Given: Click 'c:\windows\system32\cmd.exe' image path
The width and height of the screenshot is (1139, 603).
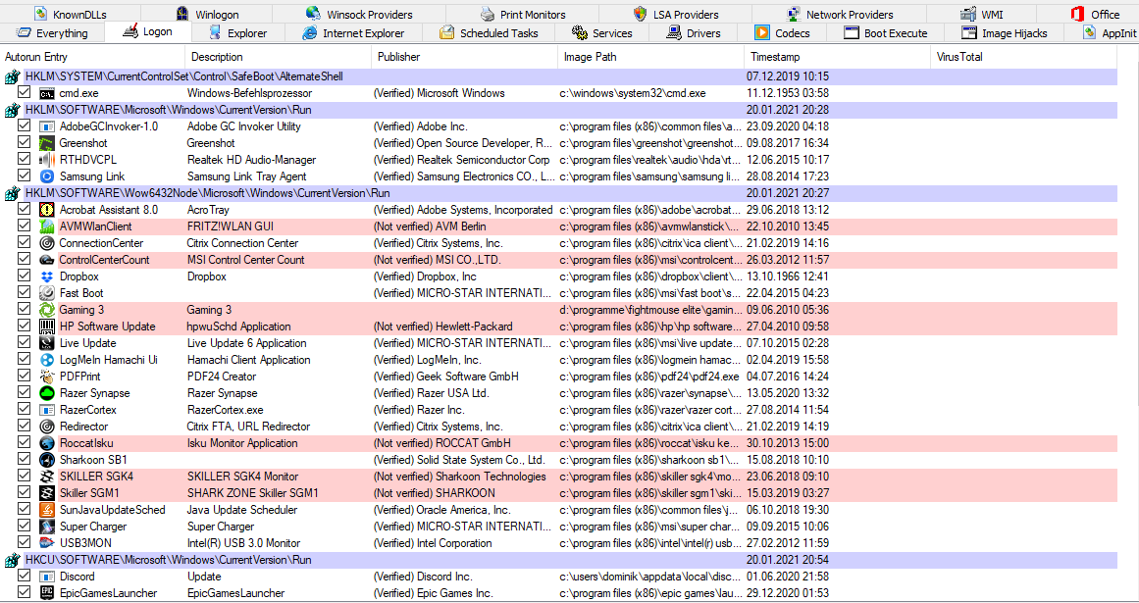Looking at the screenshot, I should (x=632, y=93).
